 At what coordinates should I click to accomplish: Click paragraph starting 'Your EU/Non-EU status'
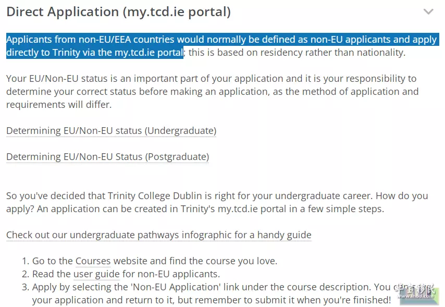(212, 92)
